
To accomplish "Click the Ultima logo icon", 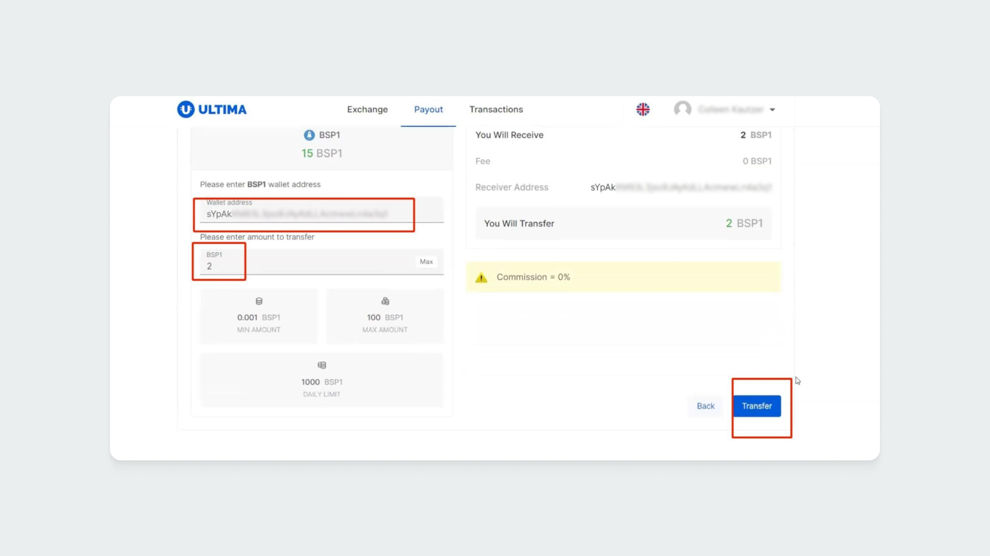I will (x=186, y=109).
